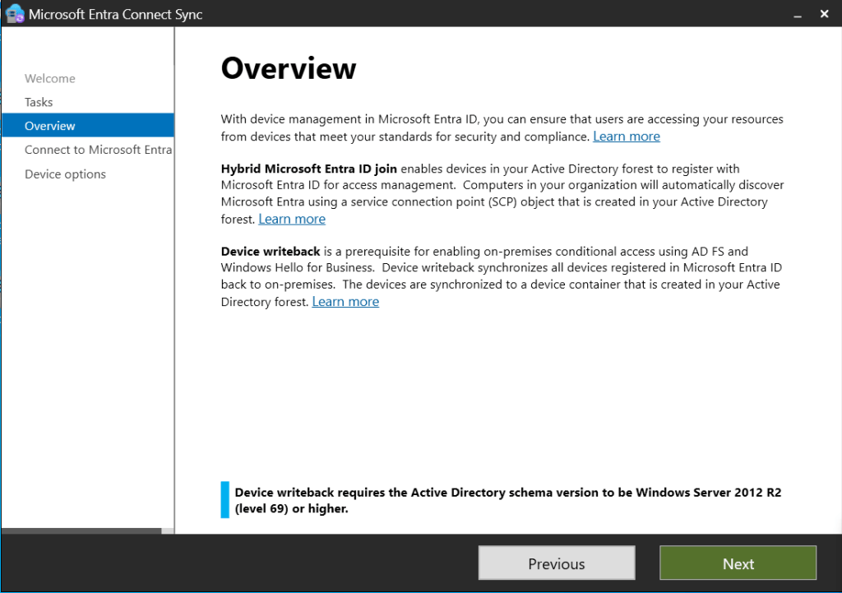Click the bold Device writeback paragraph label
The image size is (842, 593).
click(271, 252)
